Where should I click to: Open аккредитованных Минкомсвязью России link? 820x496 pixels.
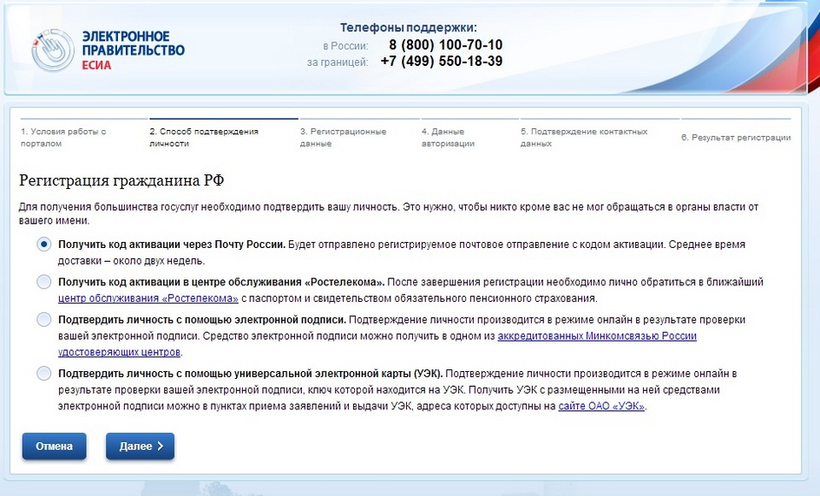point(597,336)
